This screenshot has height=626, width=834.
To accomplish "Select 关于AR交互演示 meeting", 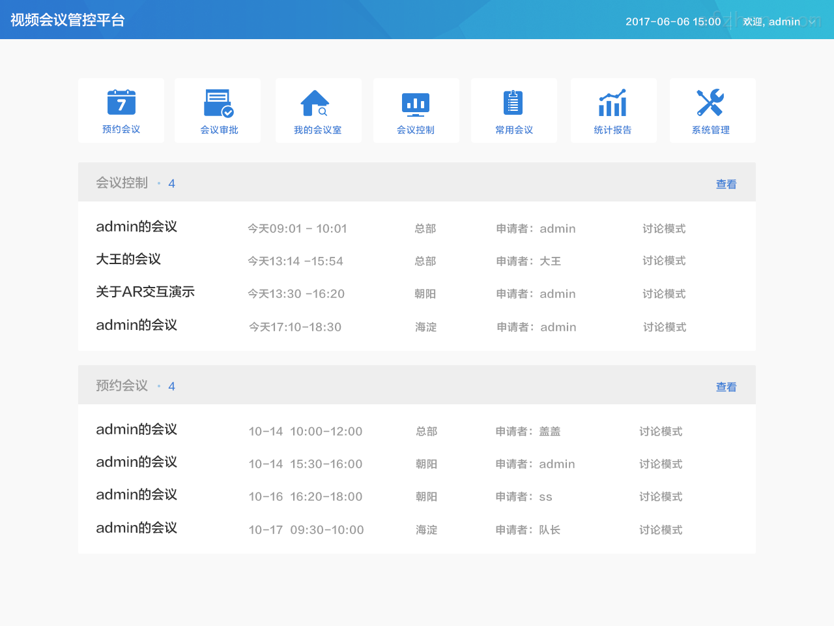I will 145,291.
